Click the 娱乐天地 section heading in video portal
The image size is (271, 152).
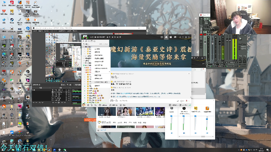coord(106,122)
